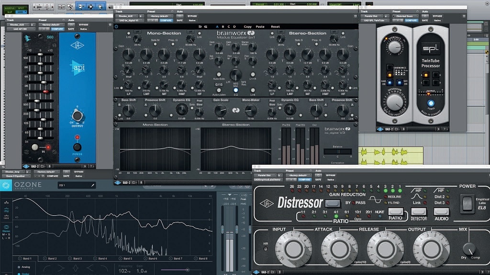The height and width of the screenshot is (275, 490).
Task: Click the grid mode tool in Pro Tools toolbar
Action: point(20,12)
